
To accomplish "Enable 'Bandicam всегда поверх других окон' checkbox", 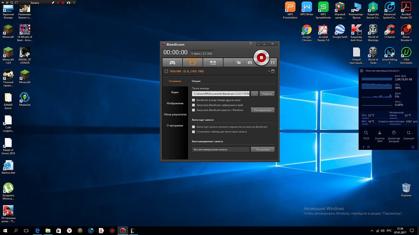I will pyautogui.click(x=193, y=100).
